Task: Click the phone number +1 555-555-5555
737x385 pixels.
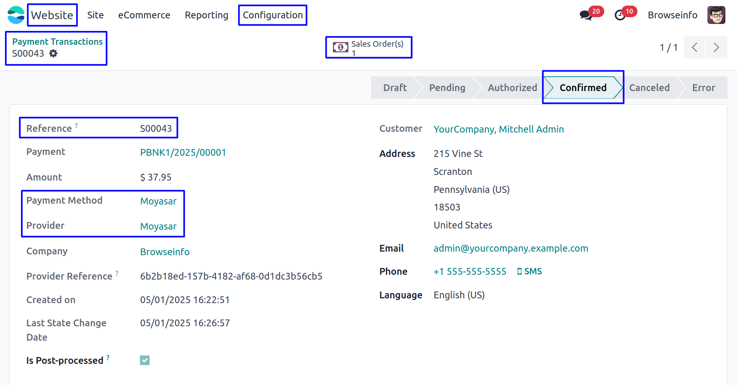Action: pyautogui.click(x=470, y=272)
